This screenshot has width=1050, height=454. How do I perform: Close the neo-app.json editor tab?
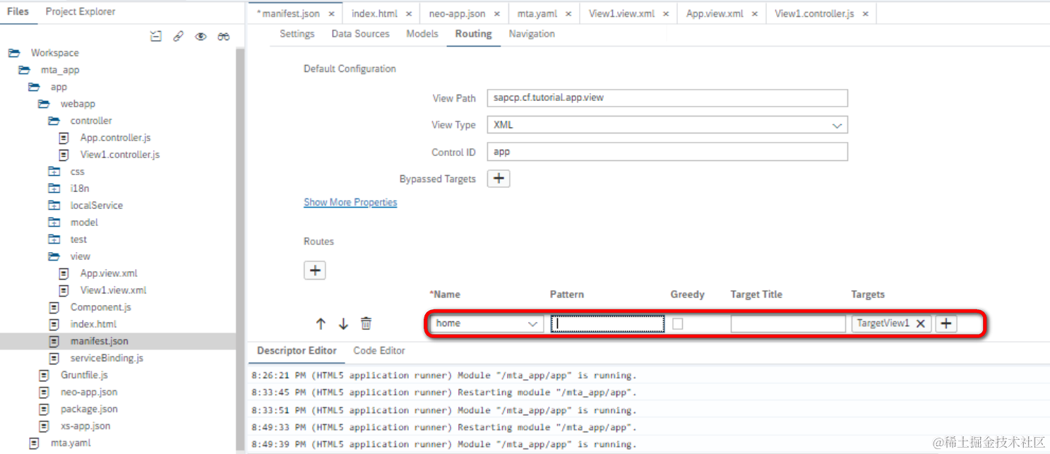pos(497,13)
